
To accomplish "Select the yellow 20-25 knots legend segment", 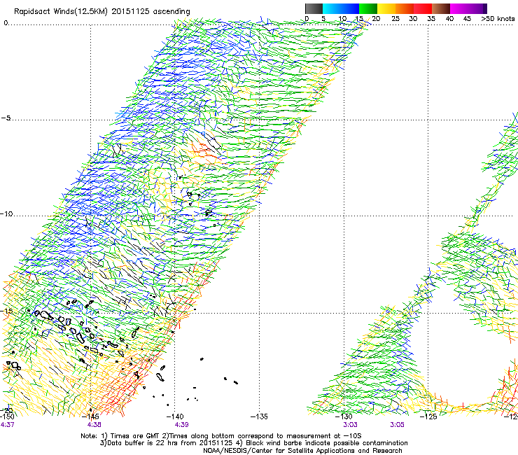I will pos(386,8).
